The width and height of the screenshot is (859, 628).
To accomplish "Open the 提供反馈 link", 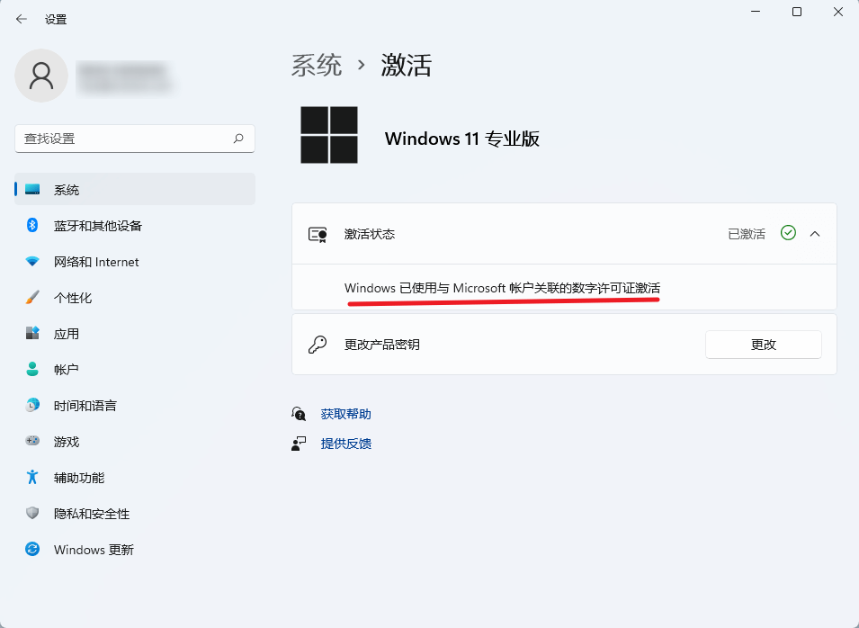I will pos(346,443).
